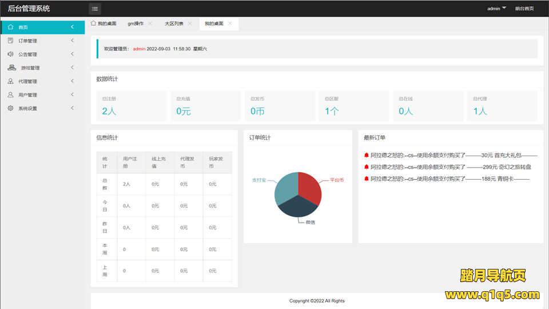This screenshot has width=549, height=309.
Task: Click the system settings gear icon
Action: click(x=10, y=108)
